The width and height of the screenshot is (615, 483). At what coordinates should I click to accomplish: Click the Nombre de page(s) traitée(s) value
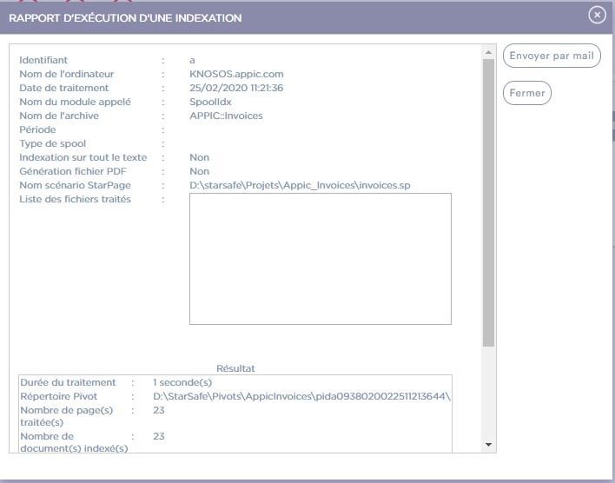tap(159, 410)
